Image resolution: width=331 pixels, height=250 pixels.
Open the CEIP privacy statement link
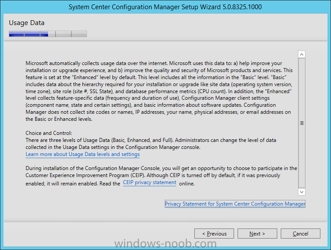point(149,182)
